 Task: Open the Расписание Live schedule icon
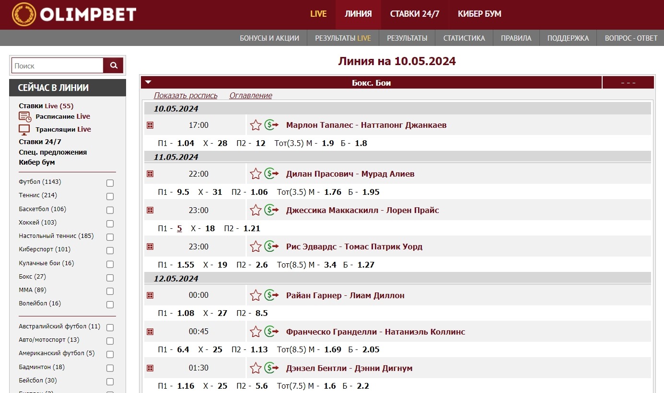coord(25,116)
